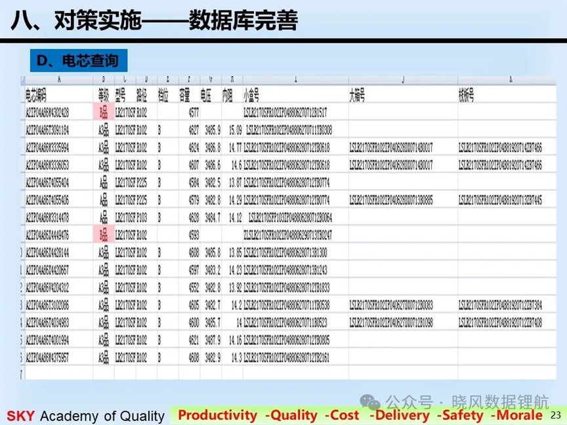The width and height of the screenshot is (567, 425).
Task: Click capacity value '4593'
Action: pos(194,235)
